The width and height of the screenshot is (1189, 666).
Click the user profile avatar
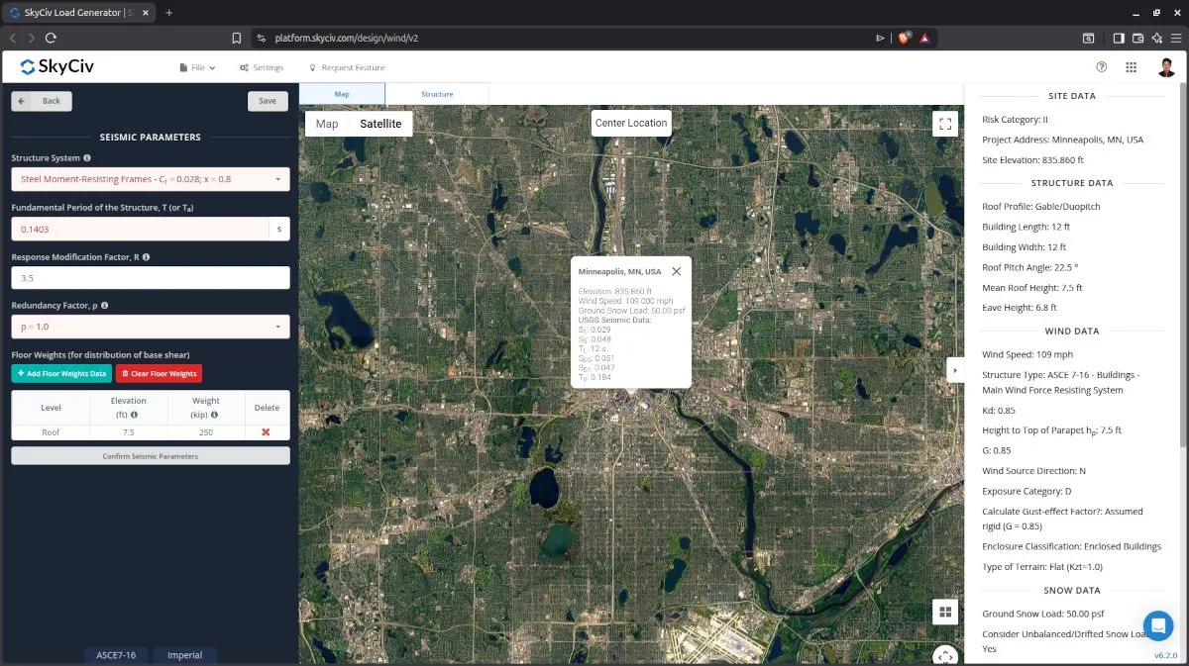point(1166,67)
